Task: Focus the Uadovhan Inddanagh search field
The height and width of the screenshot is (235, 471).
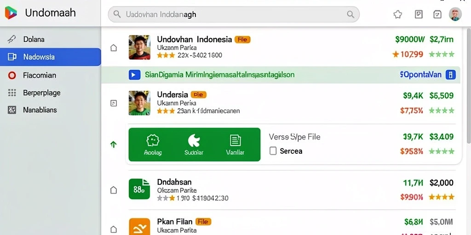Action: pos(234,14)
